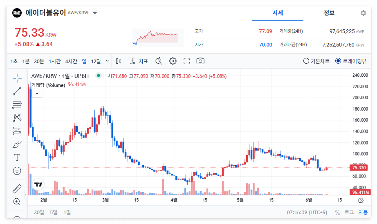This screenshot has width=377, height=224.
Task: Select the XABCD pattern tool
Action: (x=17, y=118)
